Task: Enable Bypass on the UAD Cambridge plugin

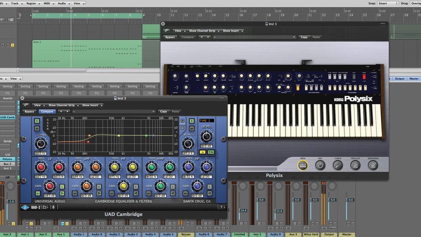Action: coord(29,111)
